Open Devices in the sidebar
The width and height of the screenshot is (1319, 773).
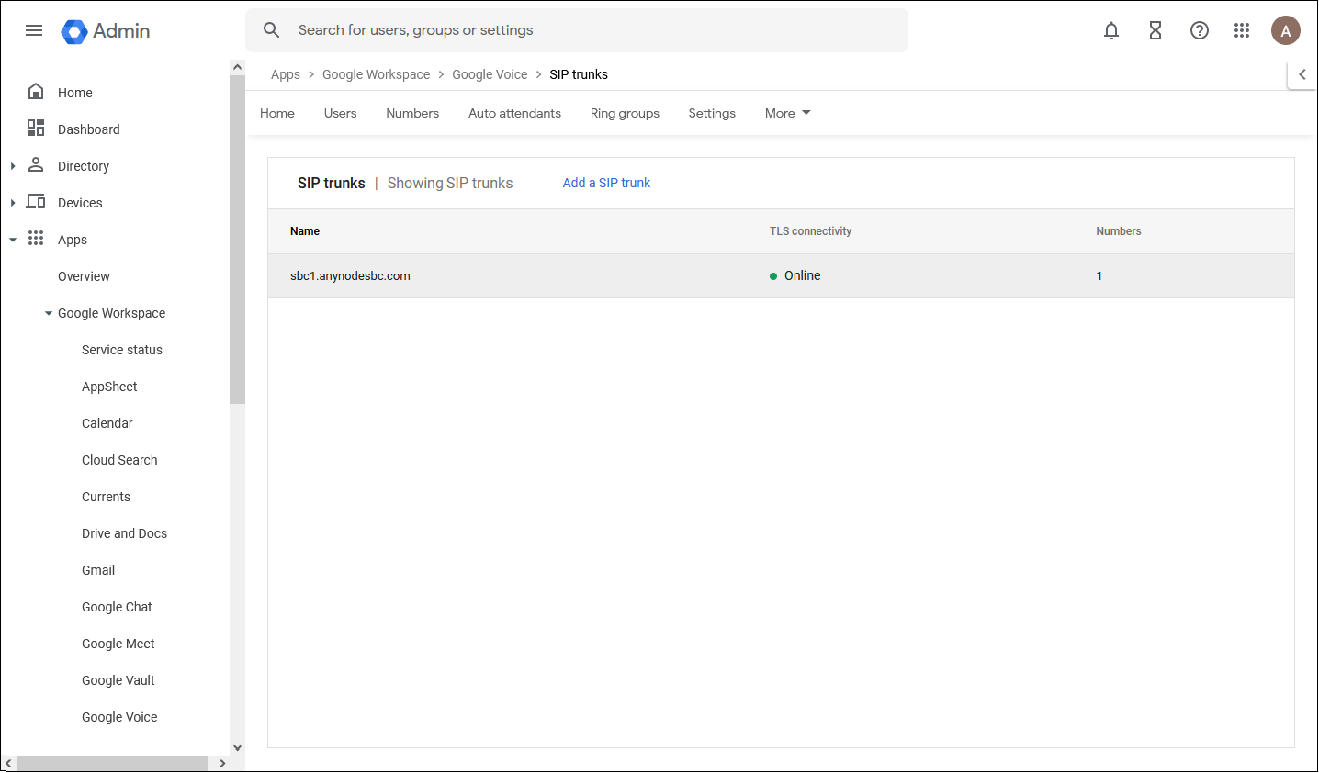tap(80, 203)
